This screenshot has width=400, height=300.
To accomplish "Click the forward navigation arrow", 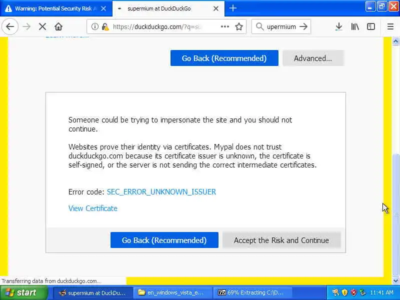I will [x=26, y=26].
